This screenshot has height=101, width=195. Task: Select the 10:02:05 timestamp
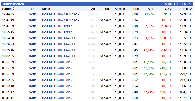click(x=8, y=56)
